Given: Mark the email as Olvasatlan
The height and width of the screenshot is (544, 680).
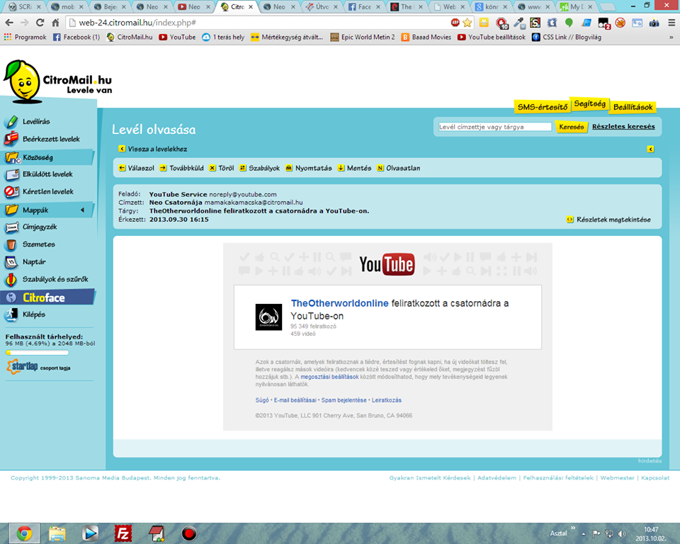Looking at the screenshot, I should coord(399,169).
